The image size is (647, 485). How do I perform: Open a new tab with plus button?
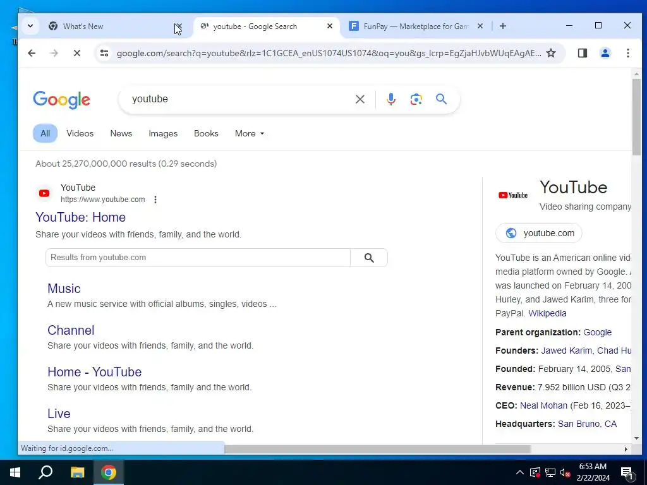click(502, 26)
